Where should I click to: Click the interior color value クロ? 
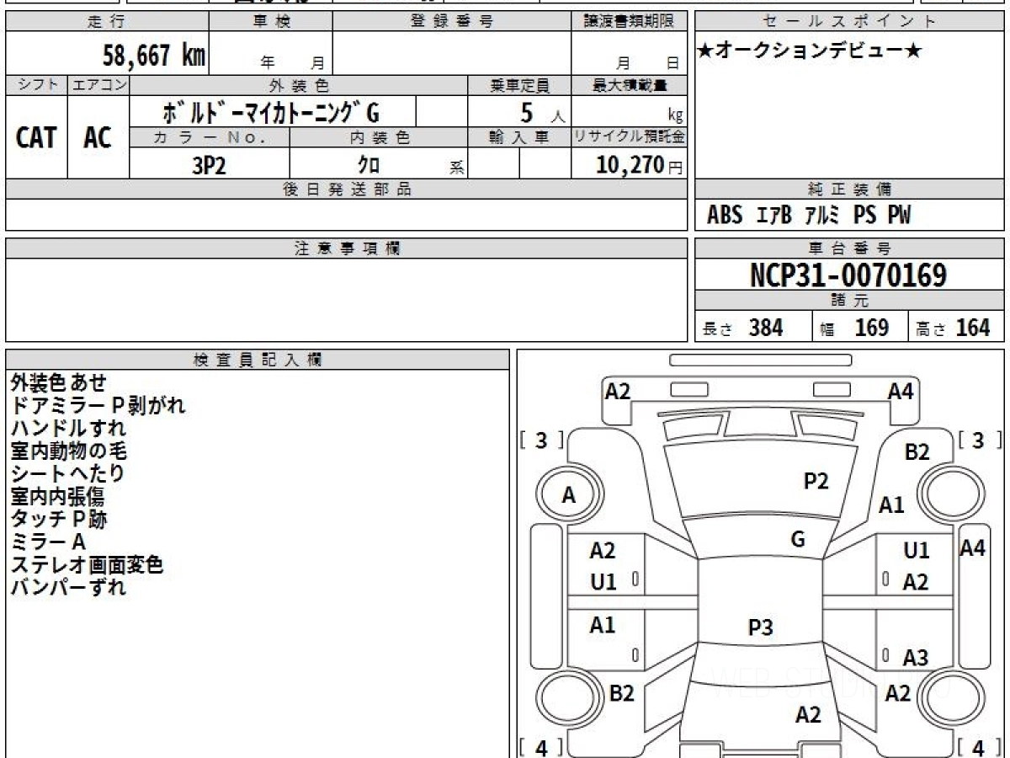tap(369, 165)
